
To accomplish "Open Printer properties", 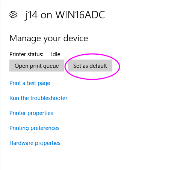I will tap(31, 113).
